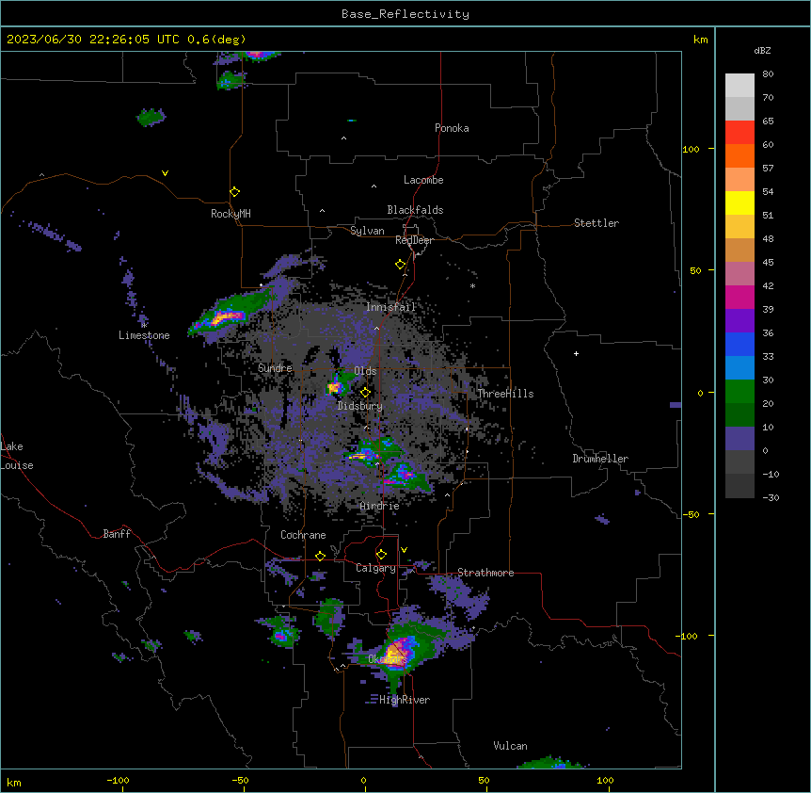
Task: Click the Limestone label
Action: point(144,335)
